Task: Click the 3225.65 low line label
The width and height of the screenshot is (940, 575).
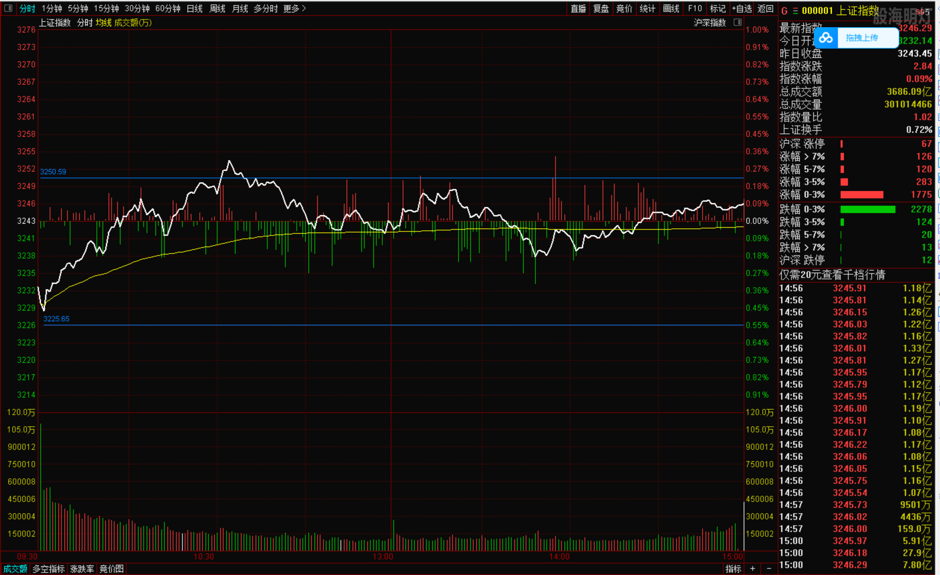Action: (56, 319)
